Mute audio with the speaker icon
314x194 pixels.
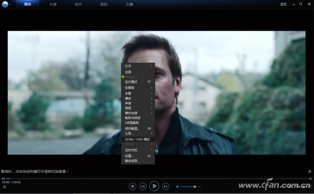[177, 187]
